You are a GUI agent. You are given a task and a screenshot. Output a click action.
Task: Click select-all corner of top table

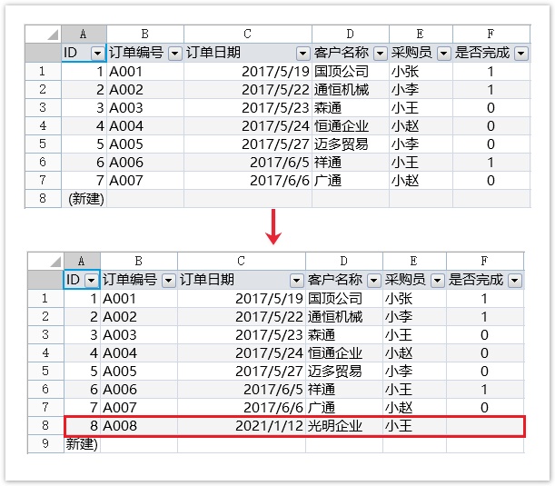tap(43, 34)
